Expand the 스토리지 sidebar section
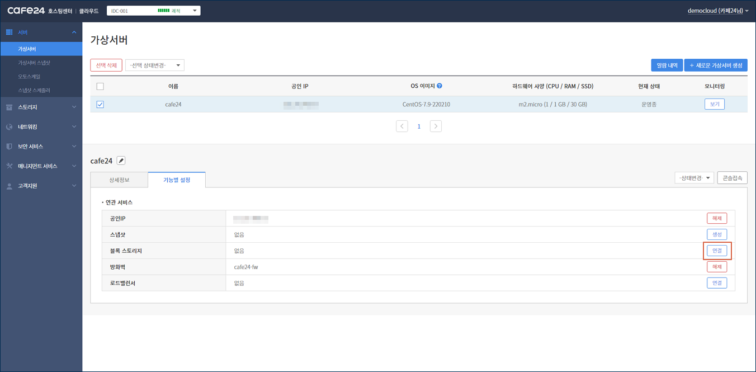This screenshot has width=756, height=372. (74, 107)
